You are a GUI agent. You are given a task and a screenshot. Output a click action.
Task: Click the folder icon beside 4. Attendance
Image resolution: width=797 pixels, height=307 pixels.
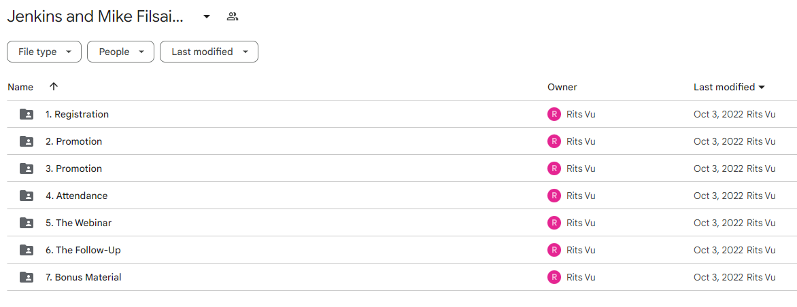click(x=27, y=196)
